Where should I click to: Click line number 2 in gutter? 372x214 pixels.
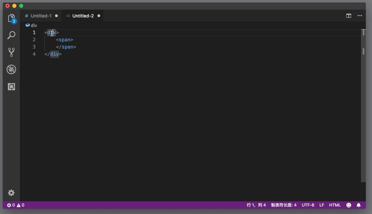pyautogui.click(x=34, y=40)
